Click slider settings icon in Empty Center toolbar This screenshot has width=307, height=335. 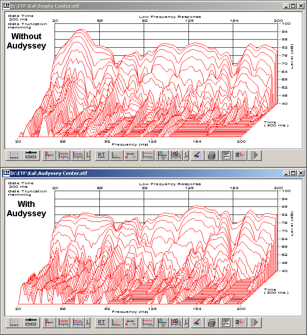[x=30, y=155]
